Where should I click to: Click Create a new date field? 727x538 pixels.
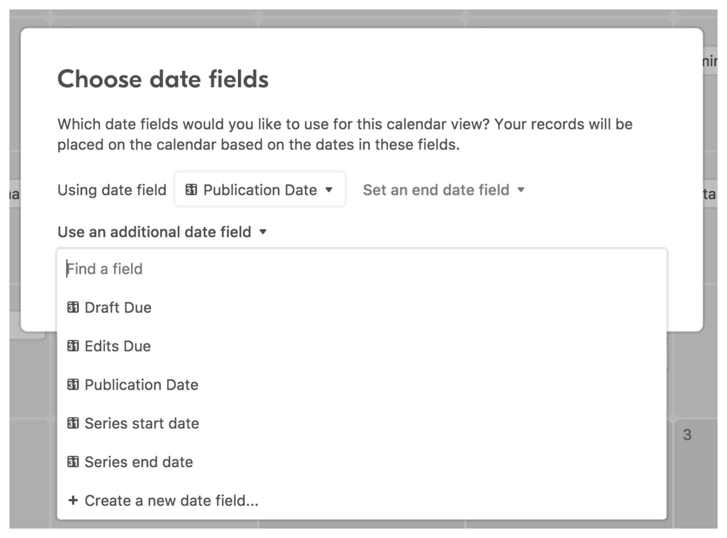(171, 500)
